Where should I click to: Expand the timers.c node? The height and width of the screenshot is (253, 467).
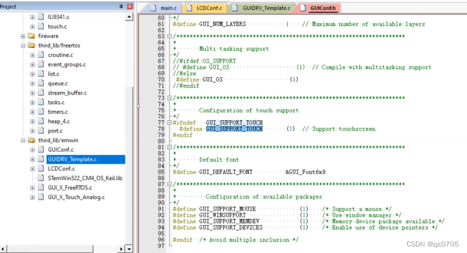click(x=32, y=112)
